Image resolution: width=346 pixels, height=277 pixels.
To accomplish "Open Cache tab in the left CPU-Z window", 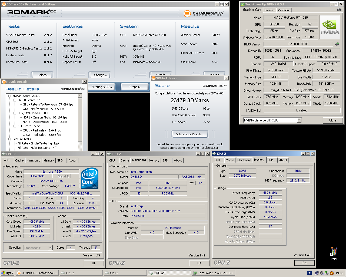I will click(x=19, y=160).
